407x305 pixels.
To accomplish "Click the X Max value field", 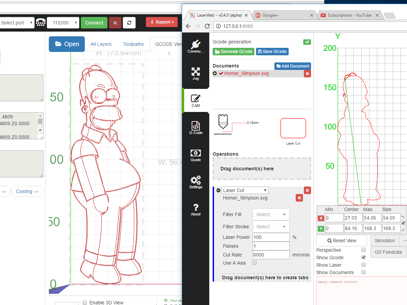I will coord(372,218).
